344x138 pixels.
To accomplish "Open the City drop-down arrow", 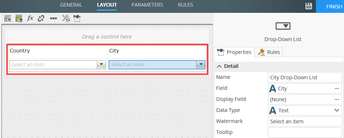I will 201,65.
